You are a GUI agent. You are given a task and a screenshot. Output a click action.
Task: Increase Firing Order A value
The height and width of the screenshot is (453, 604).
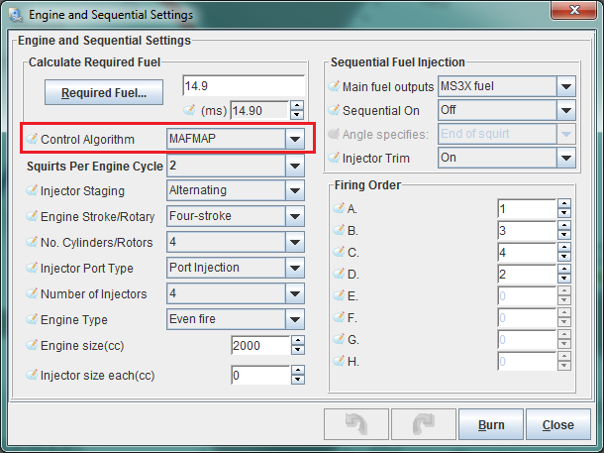pos(564,204)
